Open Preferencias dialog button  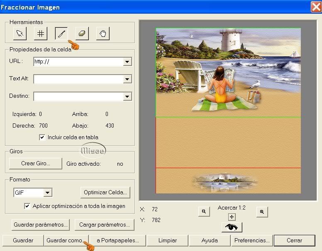[x=252, y=240]
